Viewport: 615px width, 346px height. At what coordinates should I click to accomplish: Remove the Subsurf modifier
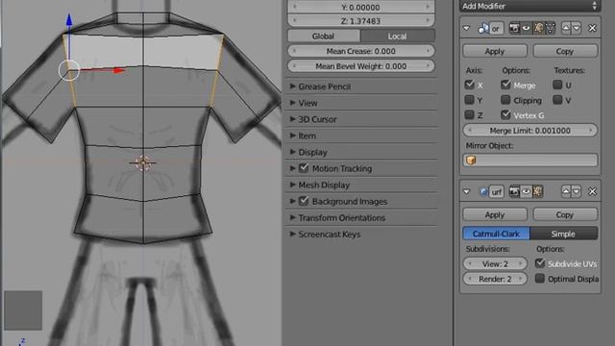[592, 192]
